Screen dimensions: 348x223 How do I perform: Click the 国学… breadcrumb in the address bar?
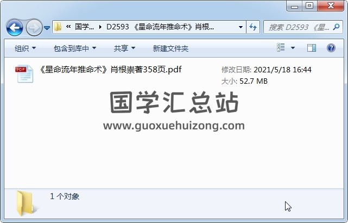point(84,27)
